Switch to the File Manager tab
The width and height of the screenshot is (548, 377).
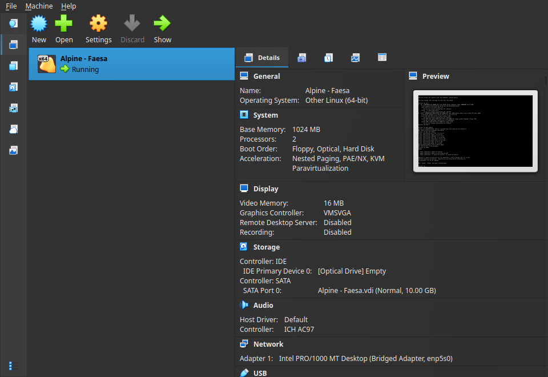click(x=382, y=58)
